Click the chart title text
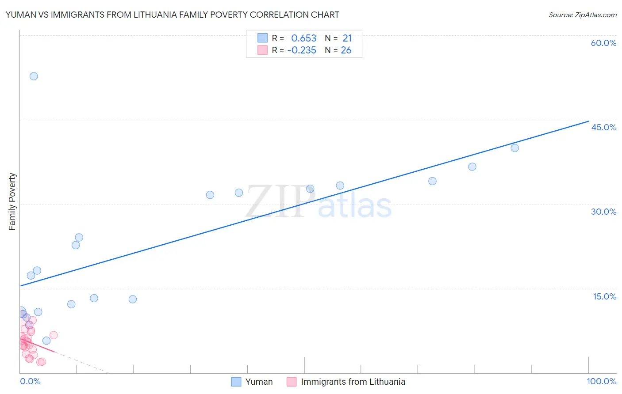 [173, 15]
